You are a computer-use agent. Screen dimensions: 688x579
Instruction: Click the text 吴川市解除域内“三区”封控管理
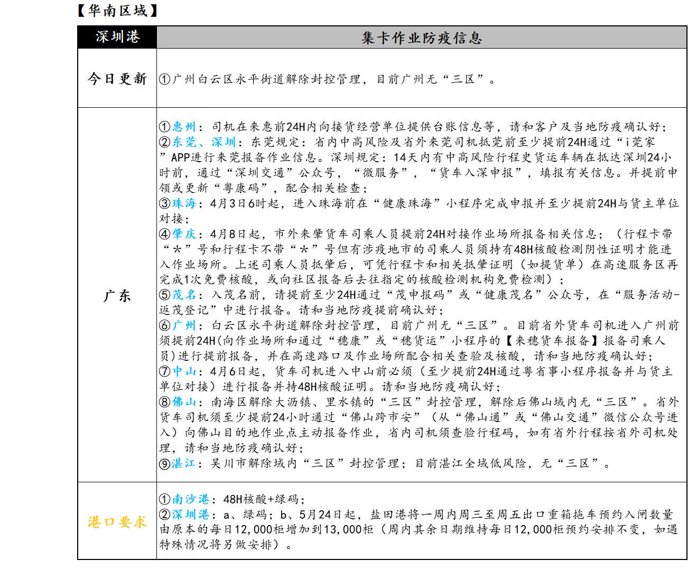click(306, 463)
